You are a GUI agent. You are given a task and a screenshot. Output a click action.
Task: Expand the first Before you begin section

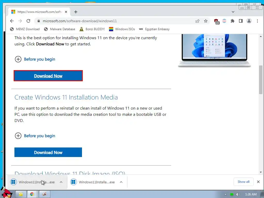(35, 59)
